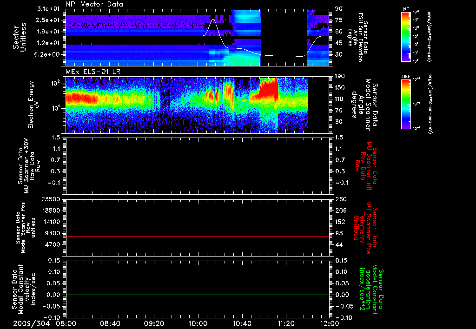Image resolution: width=476 pixels, height=329 pixels.
Task: Click the 'Model Scanner Angle degrees' axis title
Action: coord(365,105)
